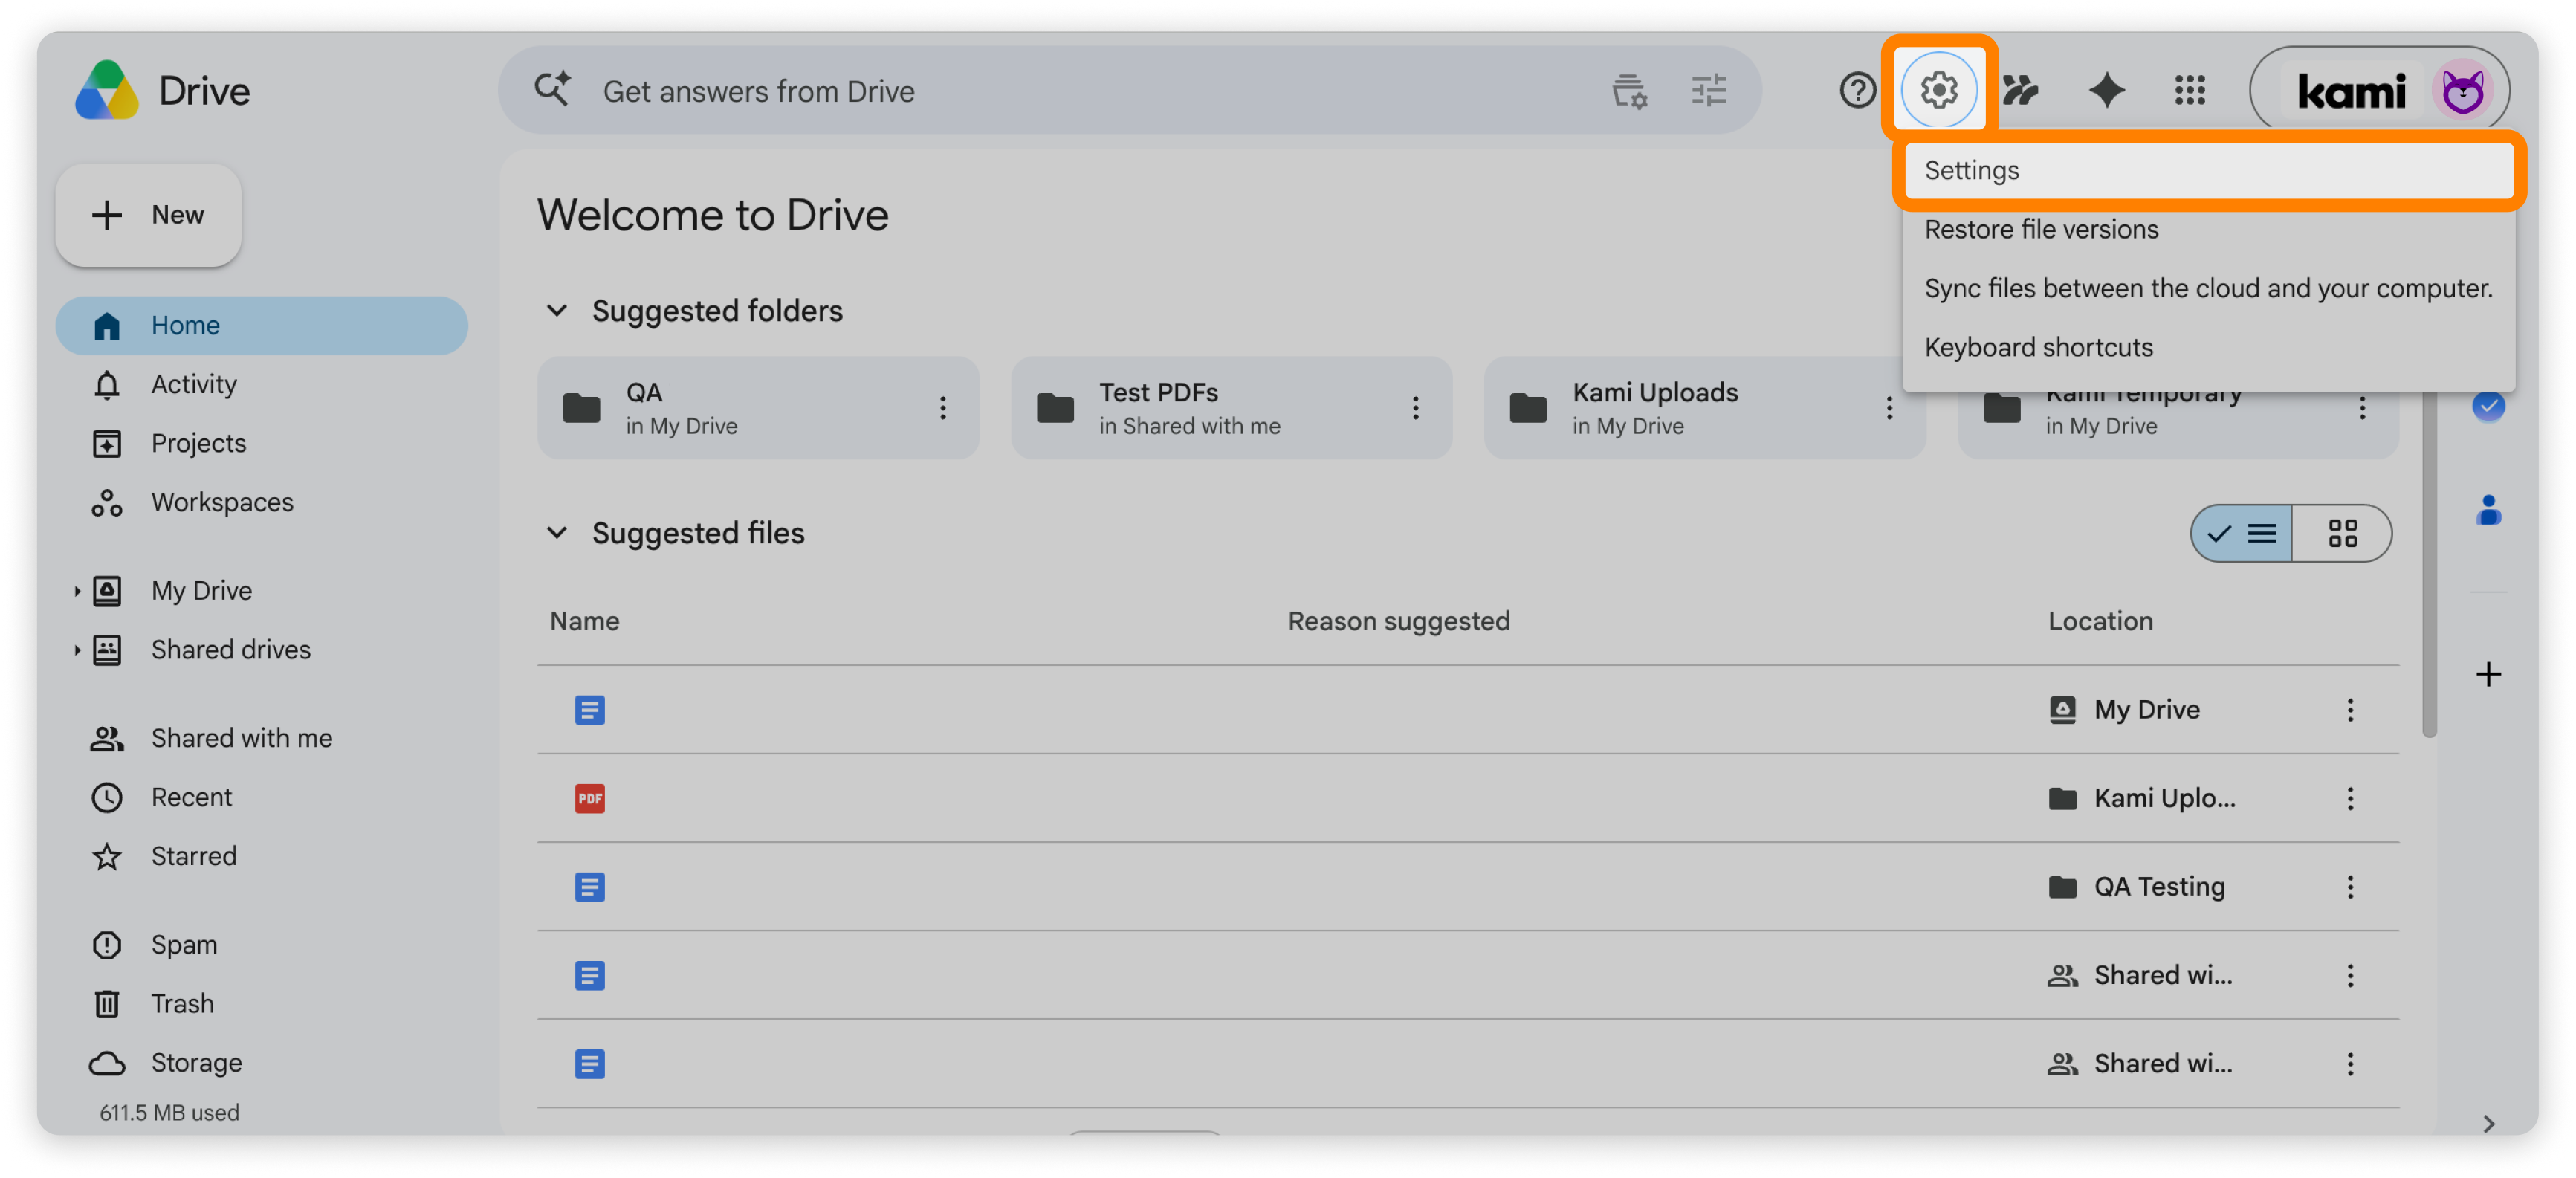The height and width of the screenshot is (1178, 2576).
Task: Open Projects in the sidebar
Action: [262, 443]
